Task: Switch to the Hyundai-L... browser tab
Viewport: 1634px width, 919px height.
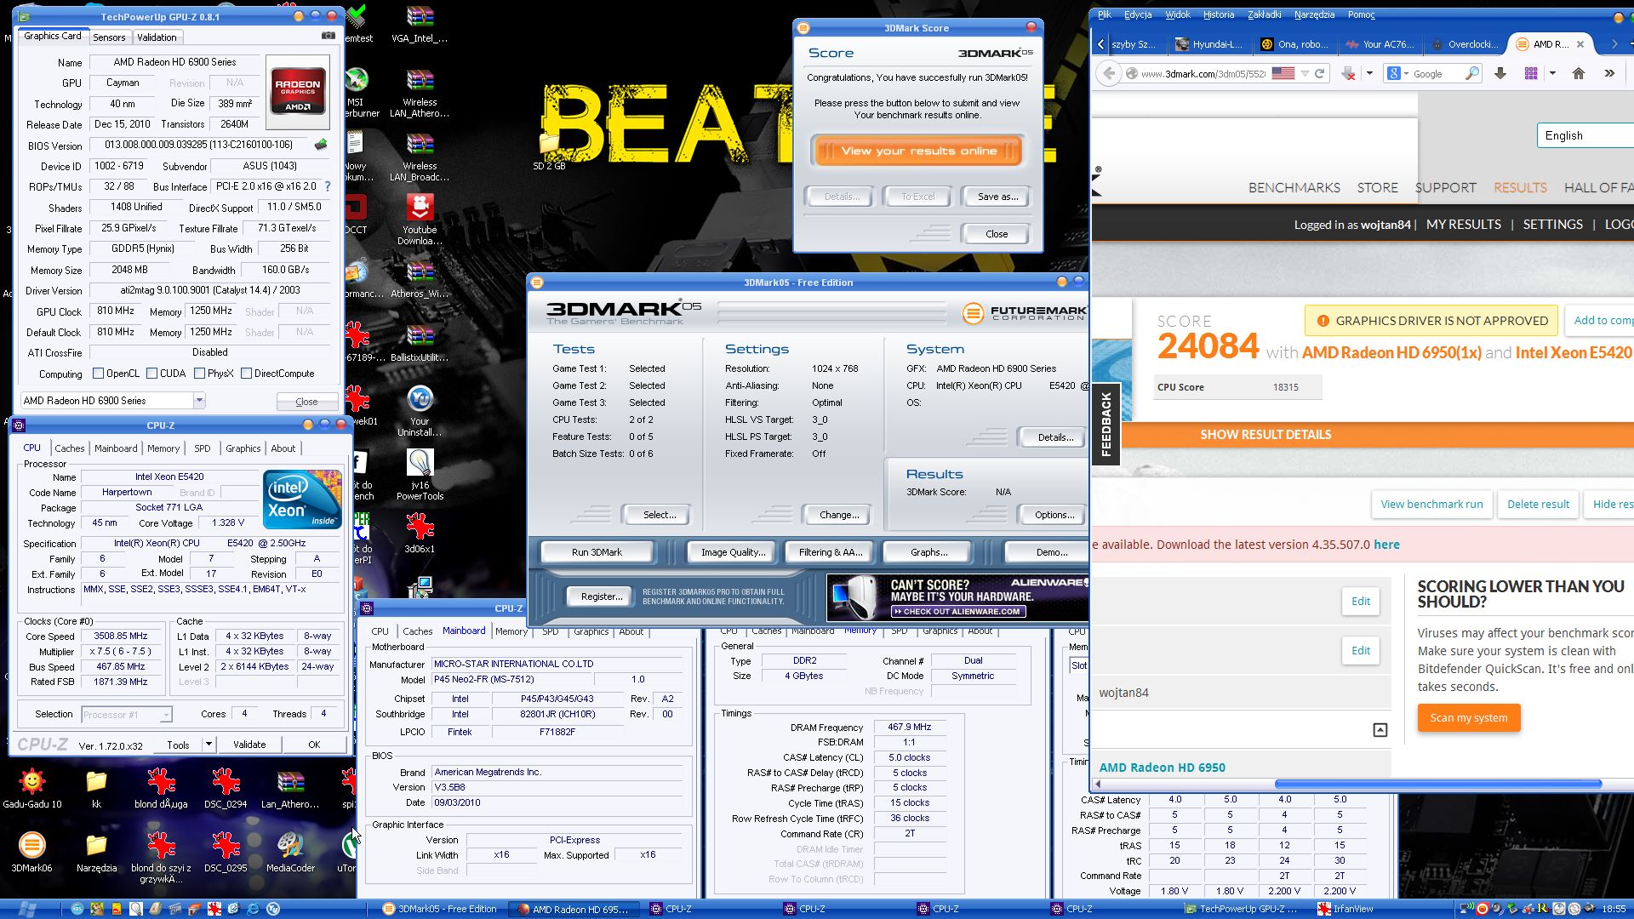Action: pyautogui.click(x=1208, y=44)
